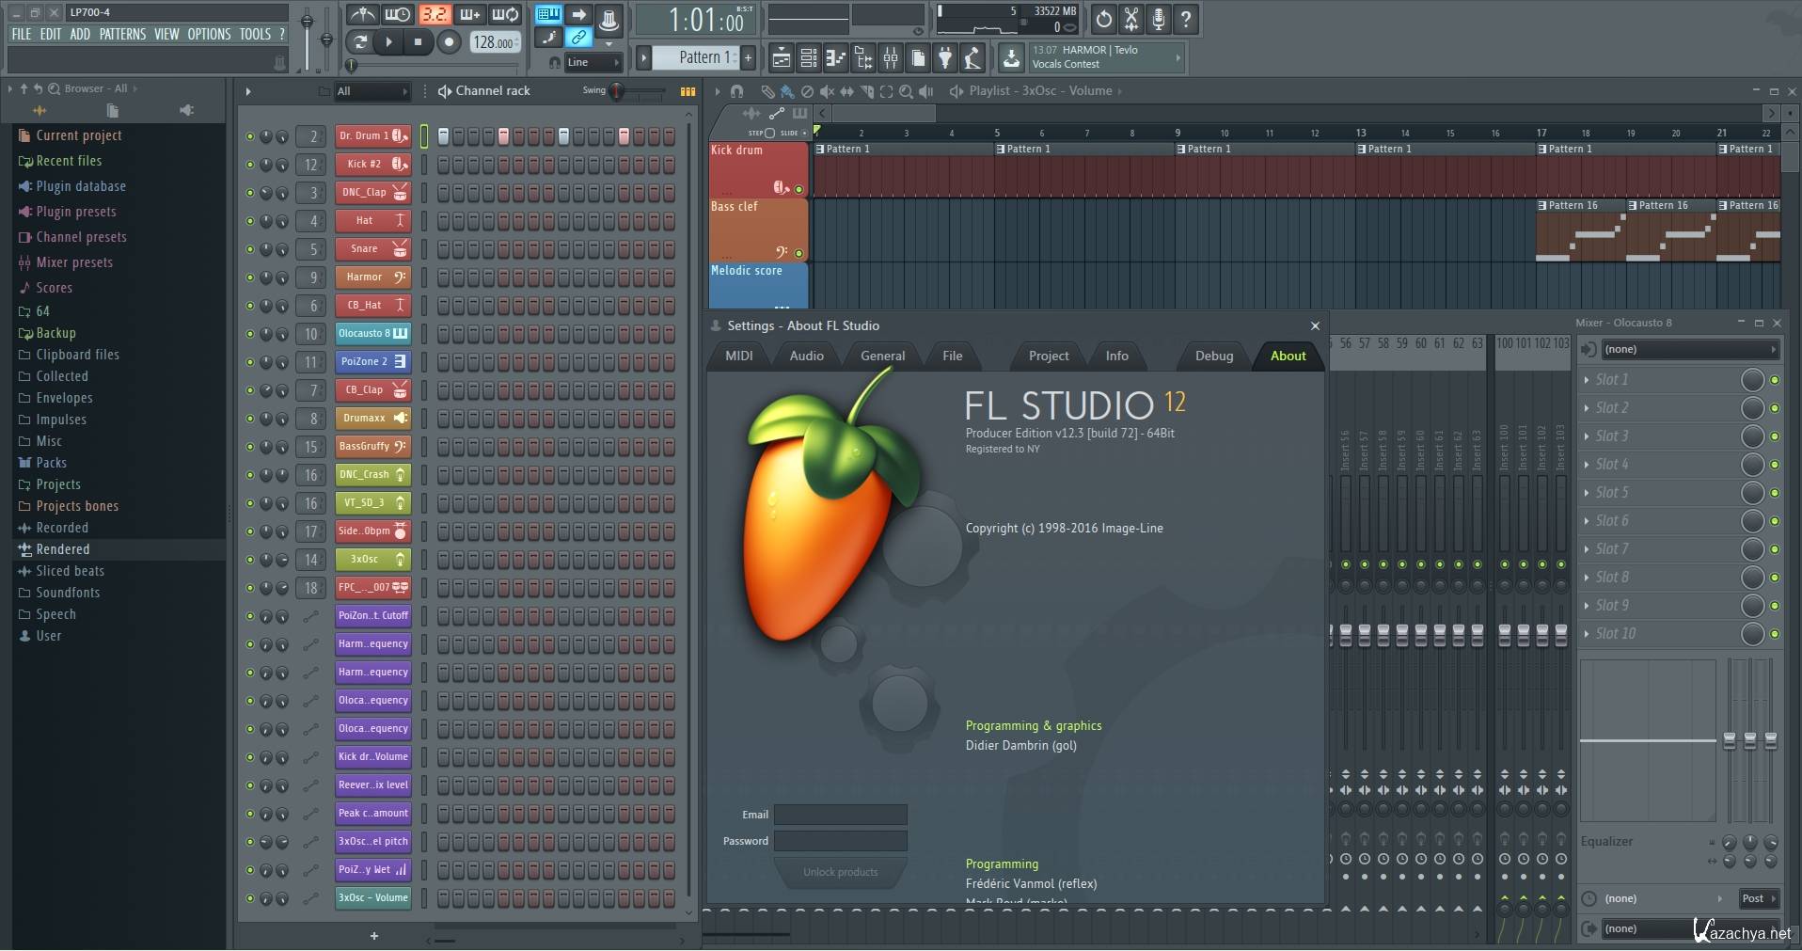Viewport: 1802px width, 951px height.
Task: Click the plugin picker plug icon
Action: click(945, 58)
